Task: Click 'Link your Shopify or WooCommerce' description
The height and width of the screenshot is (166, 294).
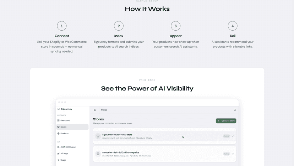Action: pos(62,47)
